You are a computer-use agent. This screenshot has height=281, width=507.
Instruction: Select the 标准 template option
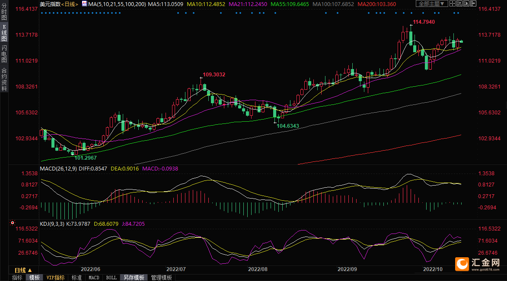coord(77,278)
